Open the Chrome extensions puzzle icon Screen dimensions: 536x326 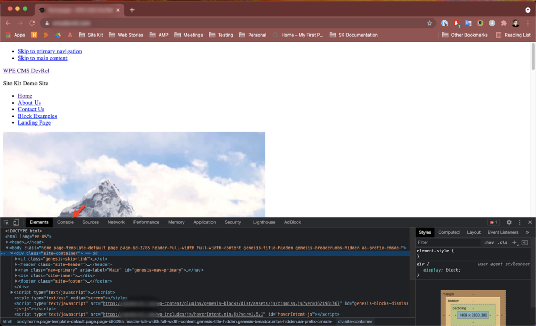pos(504,23)
